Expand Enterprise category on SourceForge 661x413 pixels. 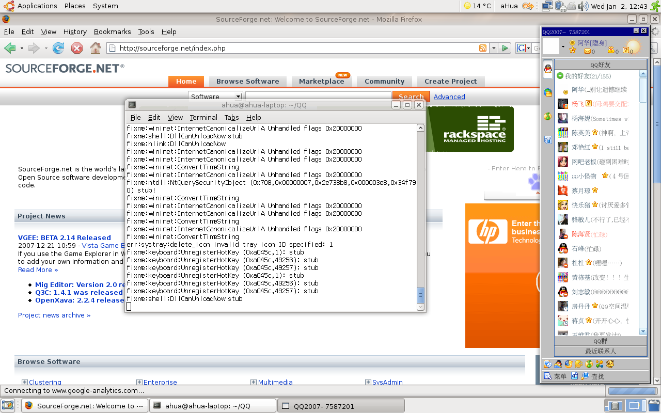click(x=139, y=382)
